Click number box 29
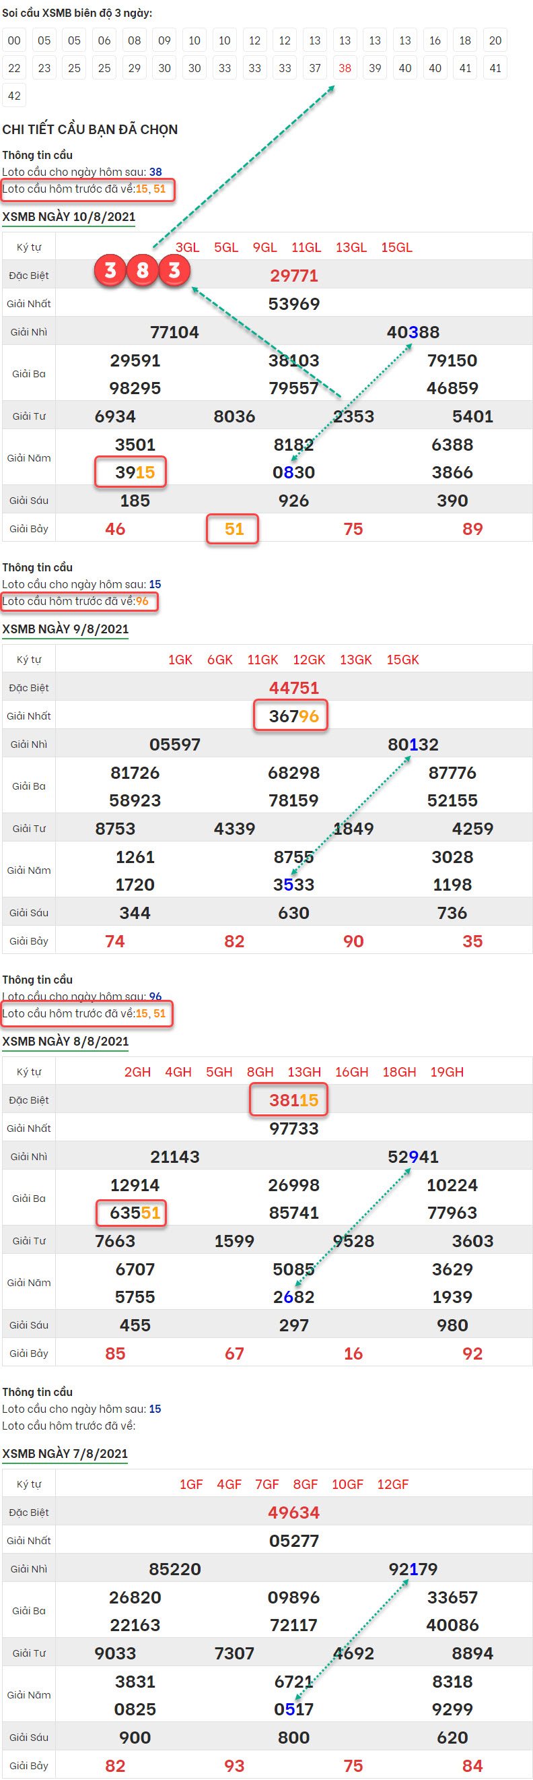This screenshot has height=1780, width=533. click(135, 69)
